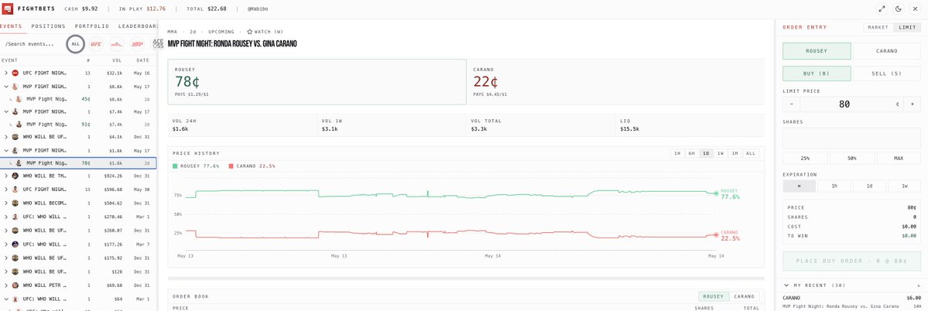
Task: Click the avatar icon on the $924.26 row
Action: 15,176
